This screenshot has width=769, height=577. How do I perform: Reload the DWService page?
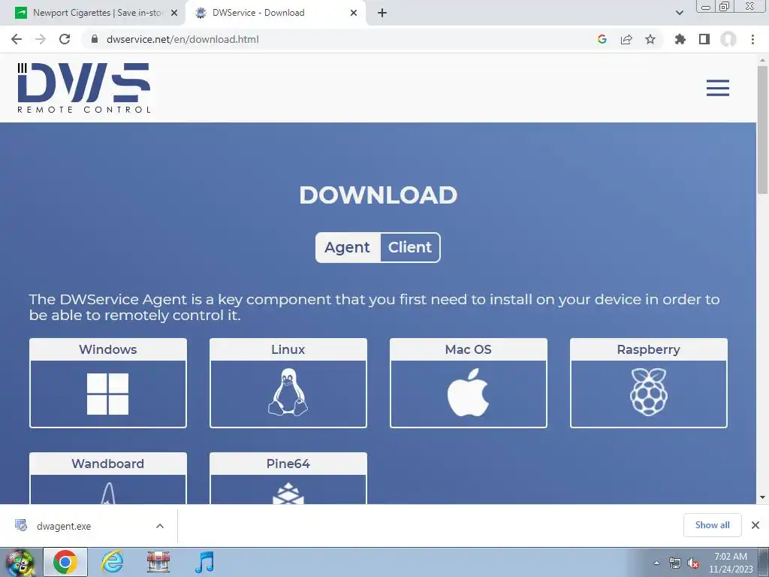click(x=65, y=39)
